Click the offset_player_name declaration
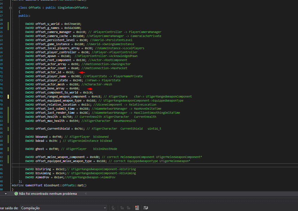Screen dimensions: 298x211 pyautogui.click(x=53, y=76)
